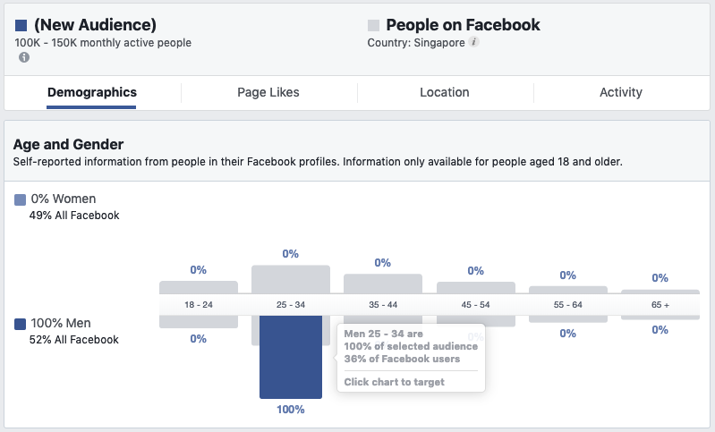Switch to the Activity tab
715x432 pixels.
point(621,92)
